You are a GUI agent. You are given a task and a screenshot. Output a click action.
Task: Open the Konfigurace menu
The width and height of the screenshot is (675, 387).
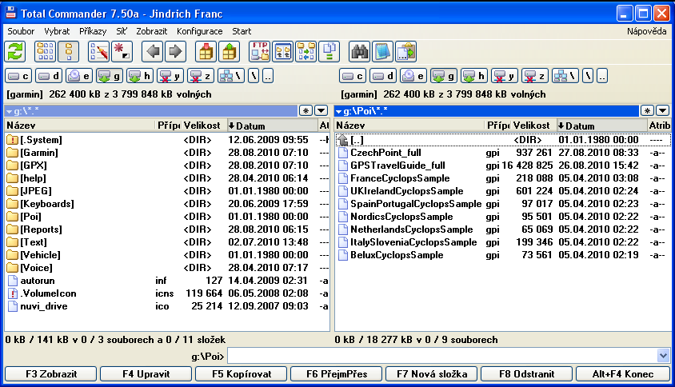(200, 31)
